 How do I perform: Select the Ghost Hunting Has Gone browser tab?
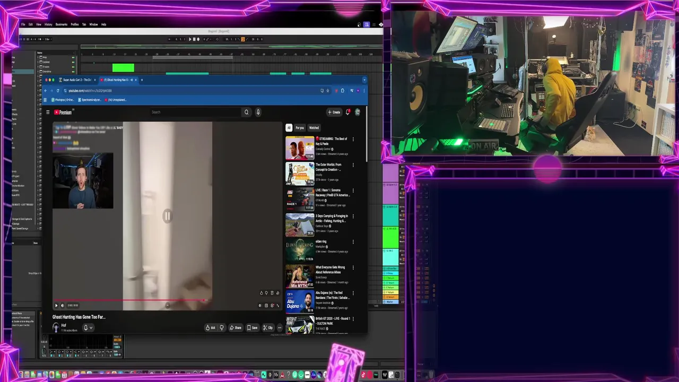click(x=117, y=80)
